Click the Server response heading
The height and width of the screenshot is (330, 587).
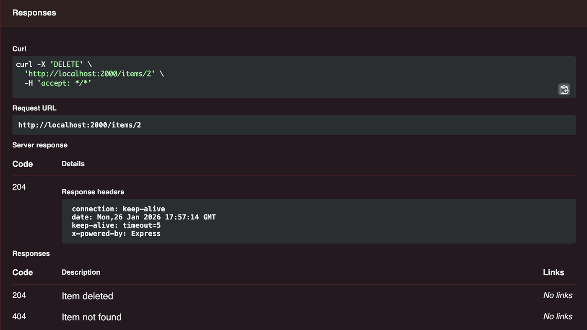click(40, 145)
